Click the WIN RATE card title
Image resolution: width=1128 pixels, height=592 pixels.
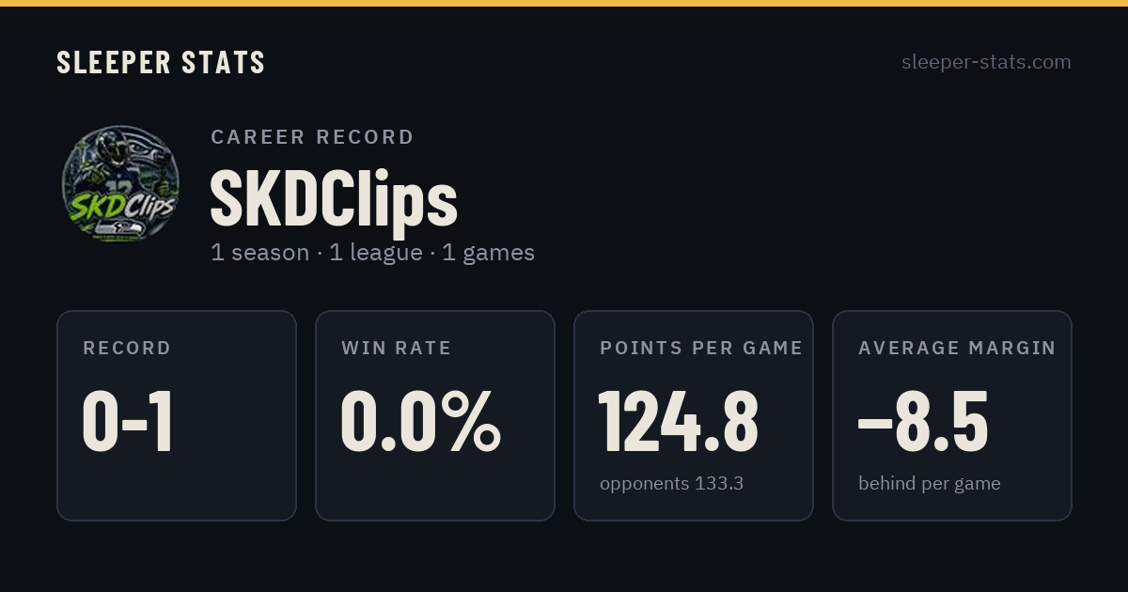397,348
